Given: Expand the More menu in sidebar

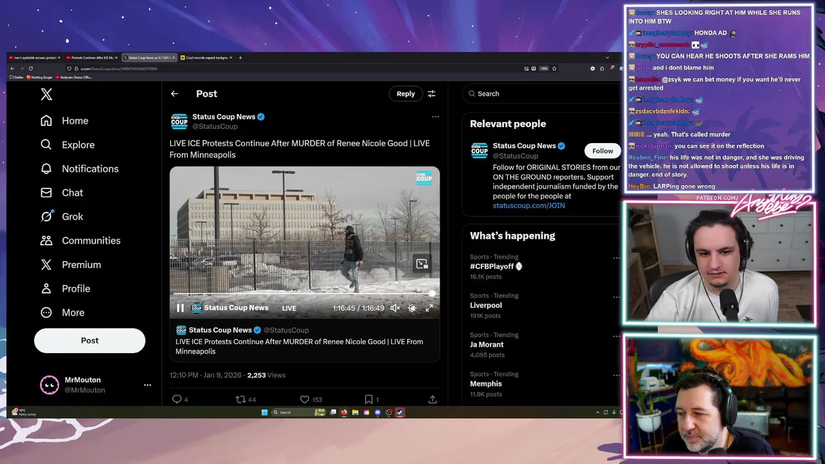Looking at the screenshot, I should tap(62, 313).
